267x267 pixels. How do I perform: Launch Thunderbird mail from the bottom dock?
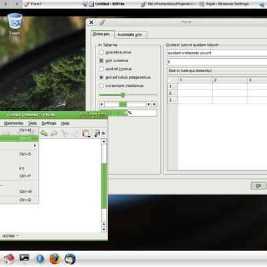coord(70,259)
